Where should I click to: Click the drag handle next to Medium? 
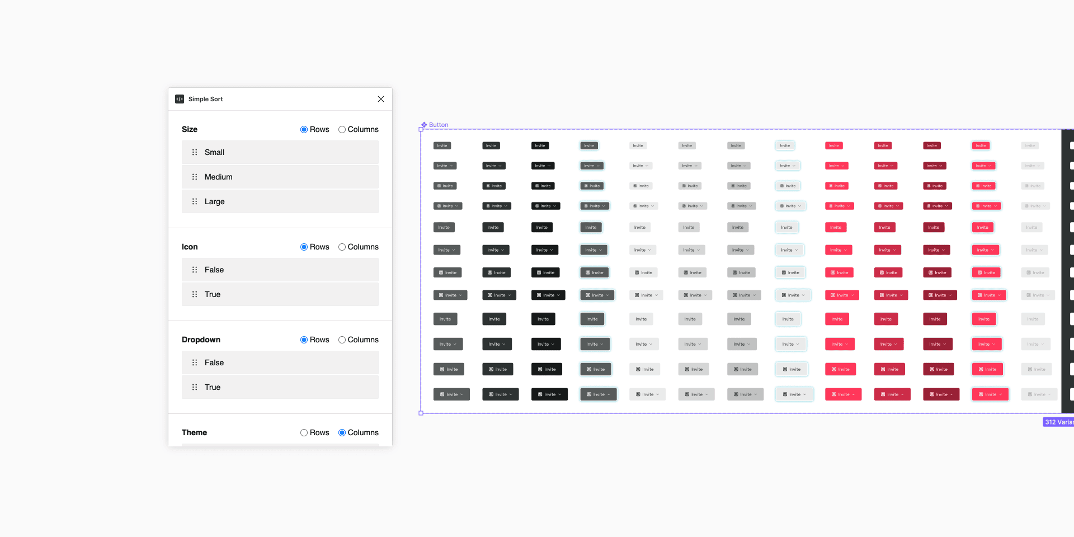[195, 177]
